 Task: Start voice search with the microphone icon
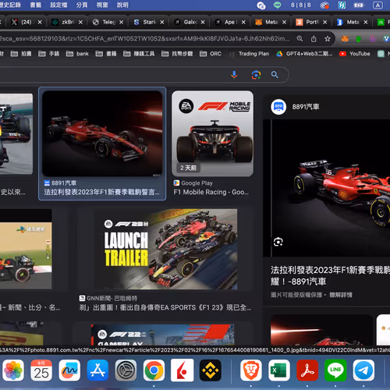point(234,75)
